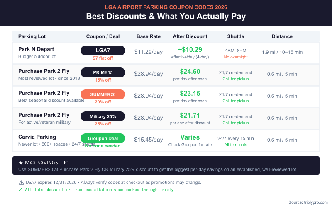Click the $21.71 military discounted price
Screen dimensions: 332x207
[190, 115]
